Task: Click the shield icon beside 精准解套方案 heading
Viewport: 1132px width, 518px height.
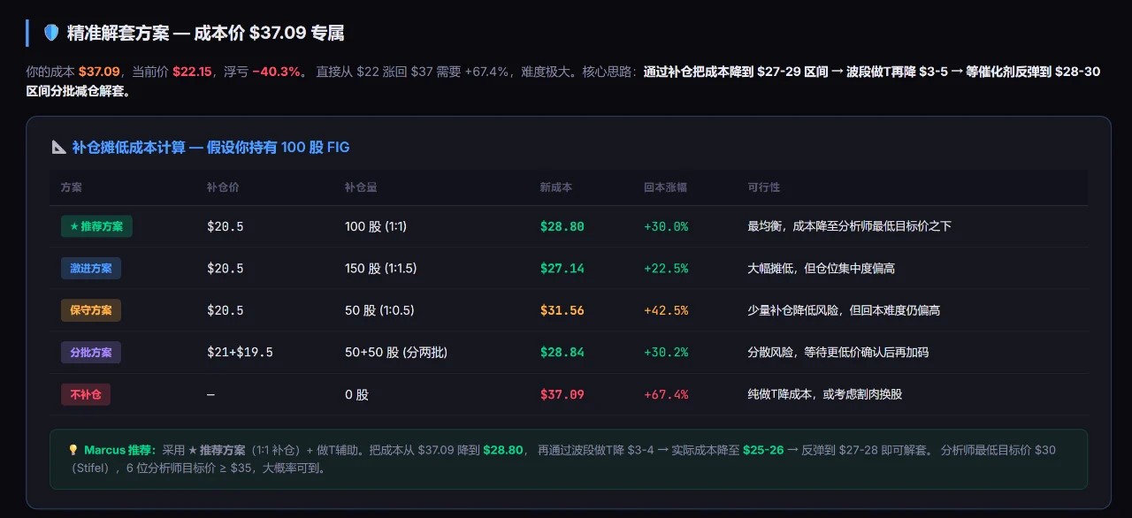Action: pyautogui.click(x=51, y=33)
